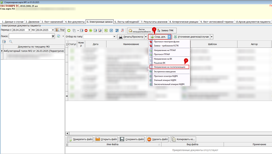The image size is (272, 154).
Task: Open tab 7. Результаты анализов
Action: [x=154, y=22]
